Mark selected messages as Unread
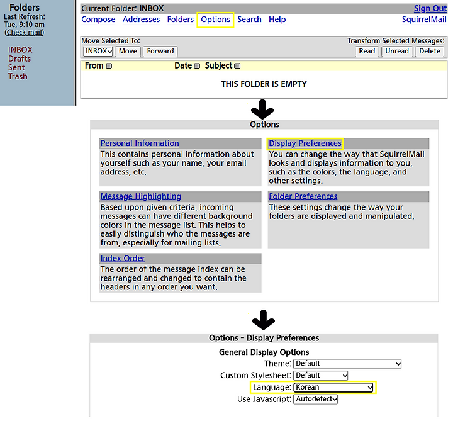This screenshot has height=421, width=453. (x=397, y=52)
